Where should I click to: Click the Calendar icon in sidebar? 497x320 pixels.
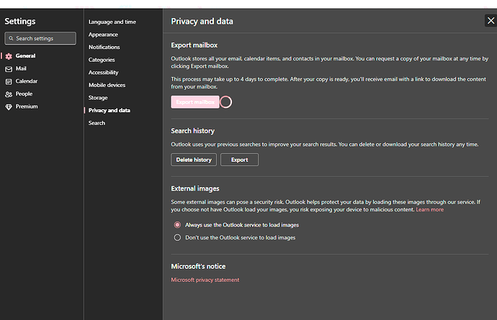point(9,81)
